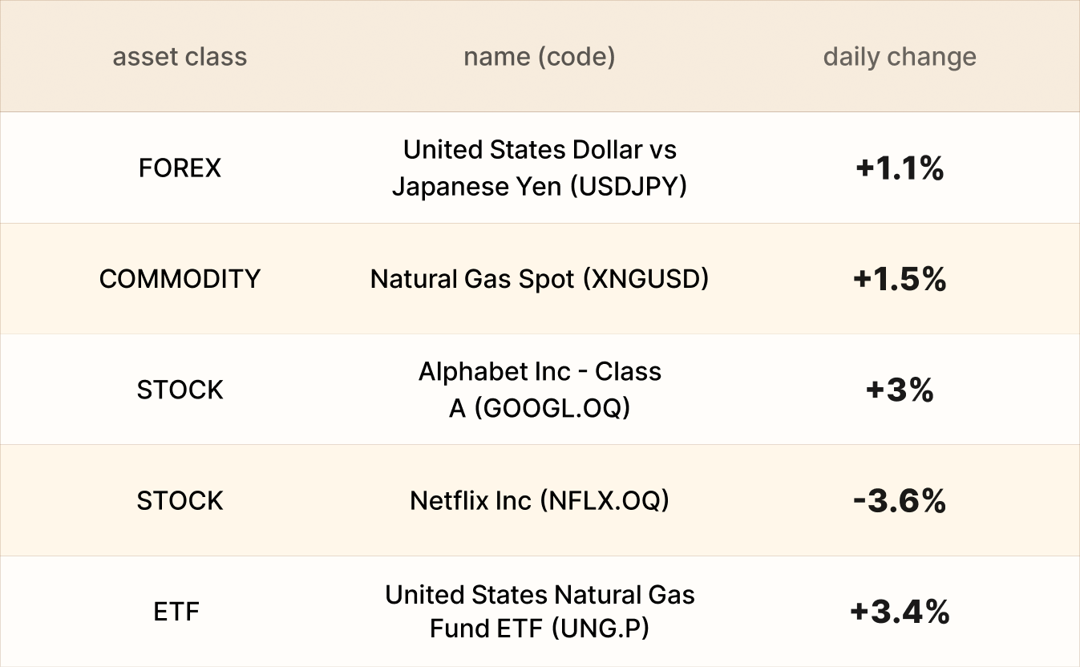The image size is (1080, 667).
Task: Click the 'daily change' column header
Action: tap(900, 57)
